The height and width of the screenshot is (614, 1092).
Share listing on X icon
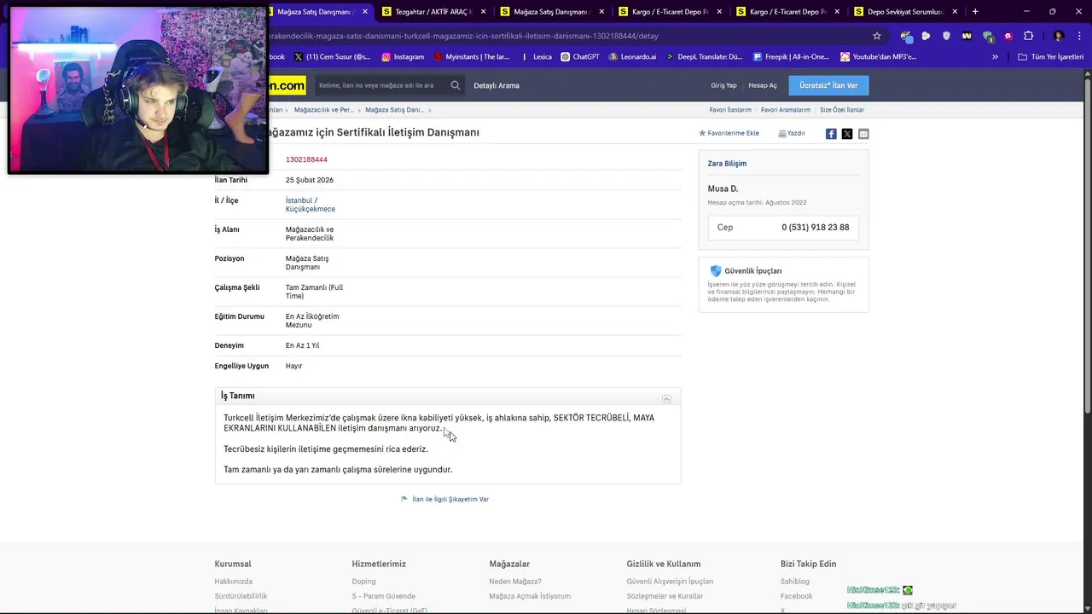pos(847,134)
